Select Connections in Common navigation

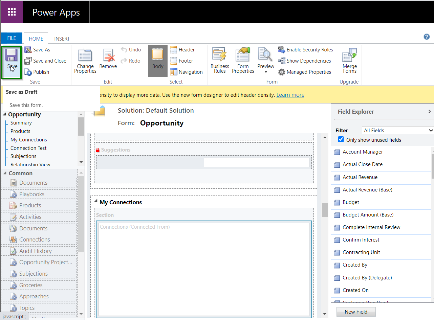(39, 239)
